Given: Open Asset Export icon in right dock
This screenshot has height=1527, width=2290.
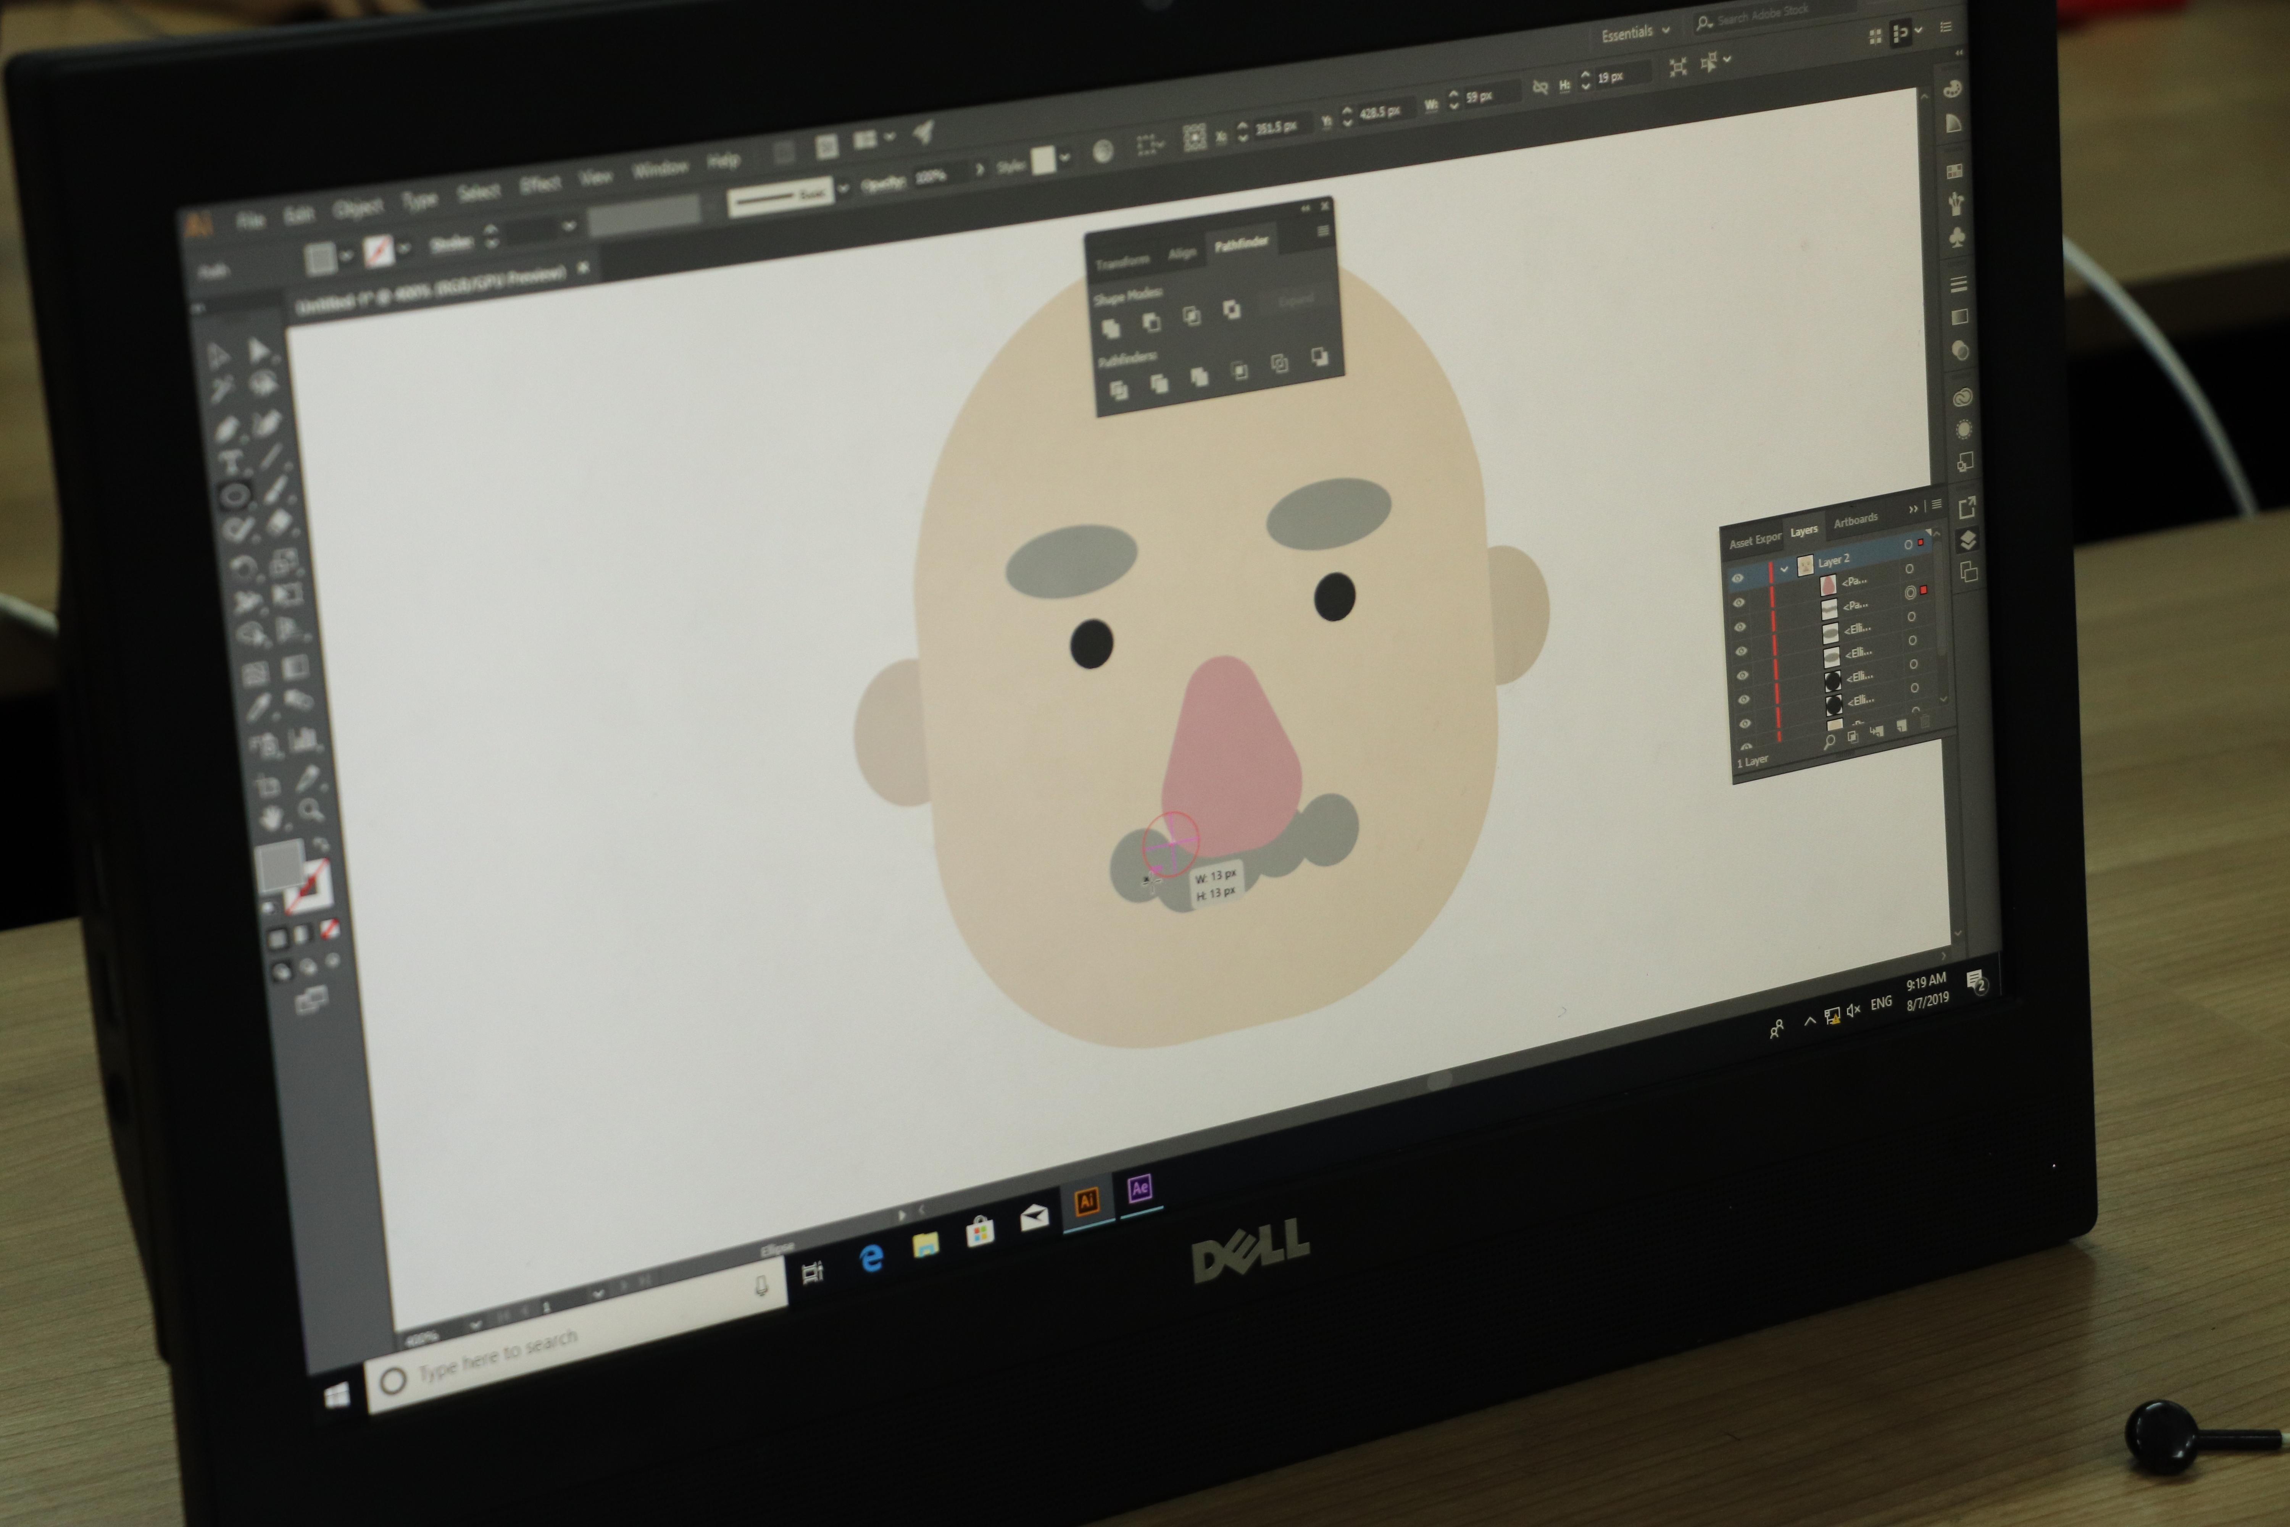Looking at the screenshot, I should click(x=1968, y=507).
